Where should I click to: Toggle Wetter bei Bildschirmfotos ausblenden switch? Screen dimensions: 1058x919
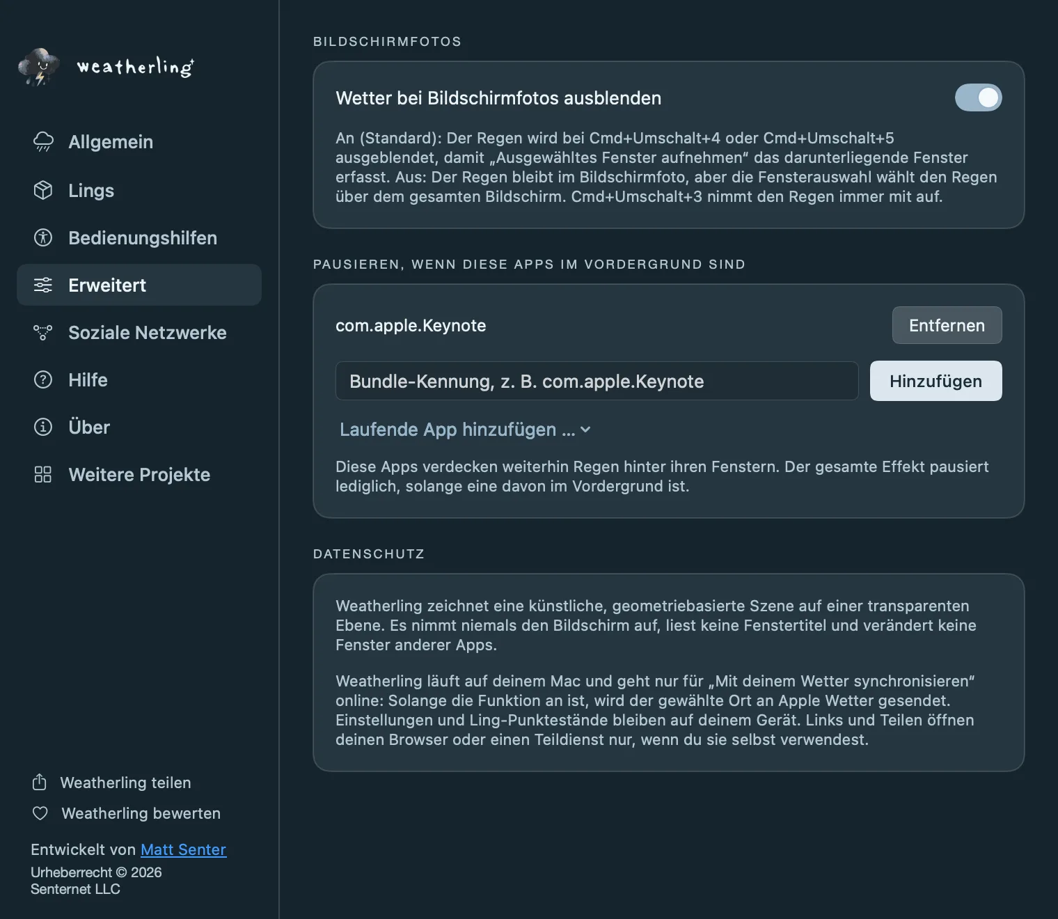[x=978, y=97]
